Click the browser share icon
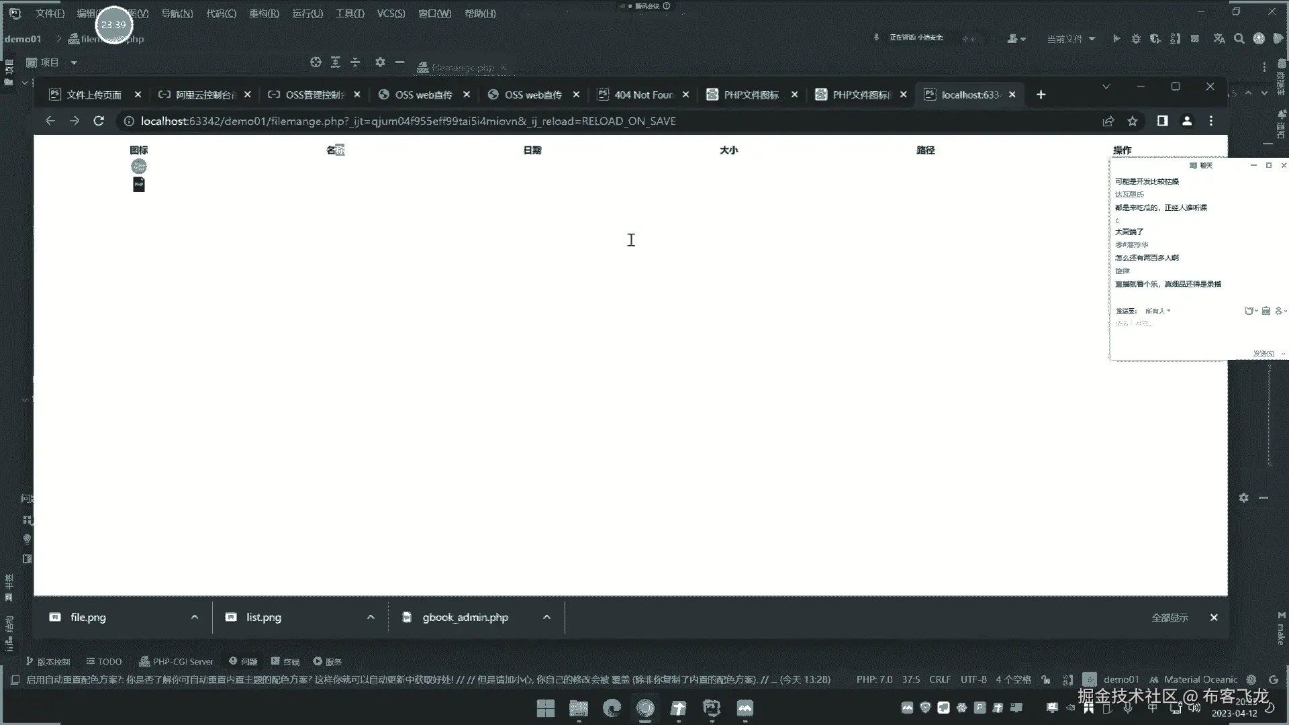This screenshot has width=1289, height=725. (x=1108, y=121)
